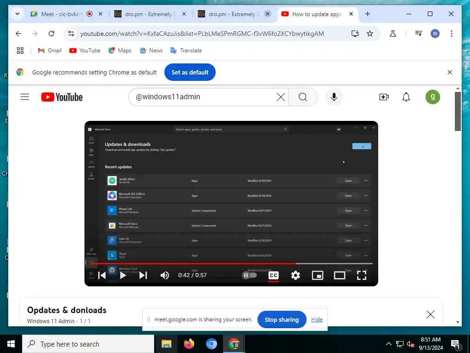Mute the video volume
Image resolution: width=470 pixels, height=353 pixels.
coord(165,275)
